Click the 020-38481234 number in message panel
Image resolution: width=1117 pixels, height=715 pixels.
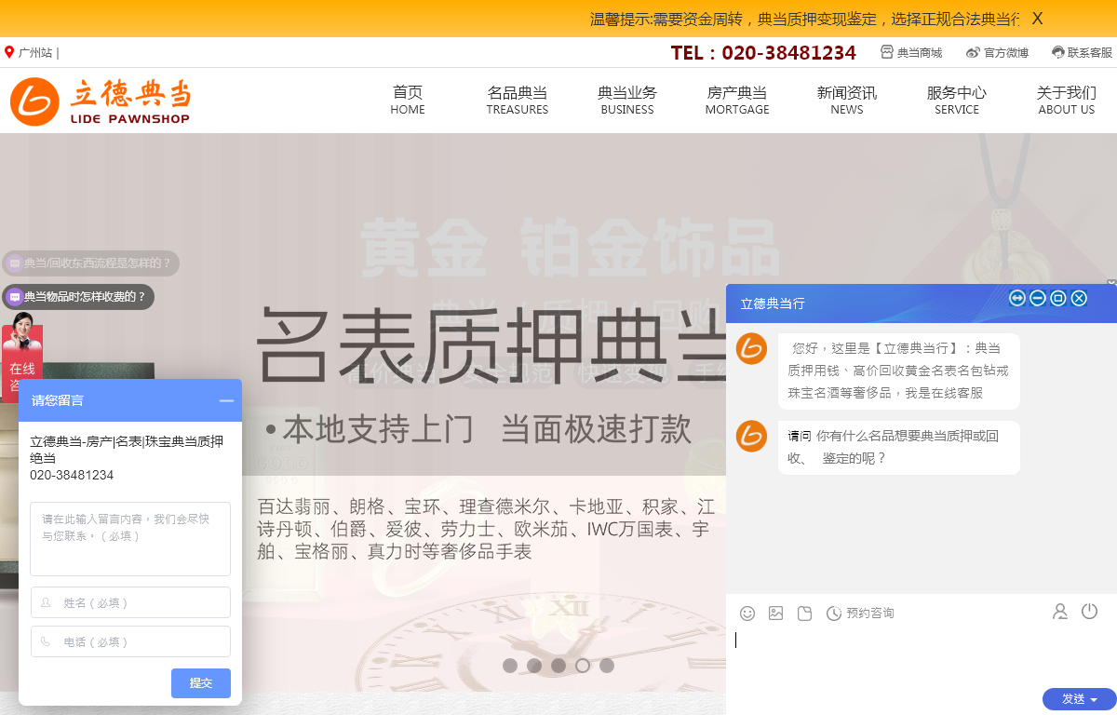(x=72, y=475)
